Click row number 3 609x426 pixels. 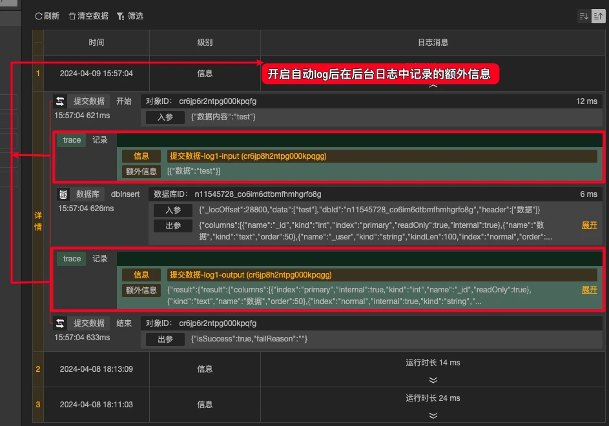[x=37, y=404]
